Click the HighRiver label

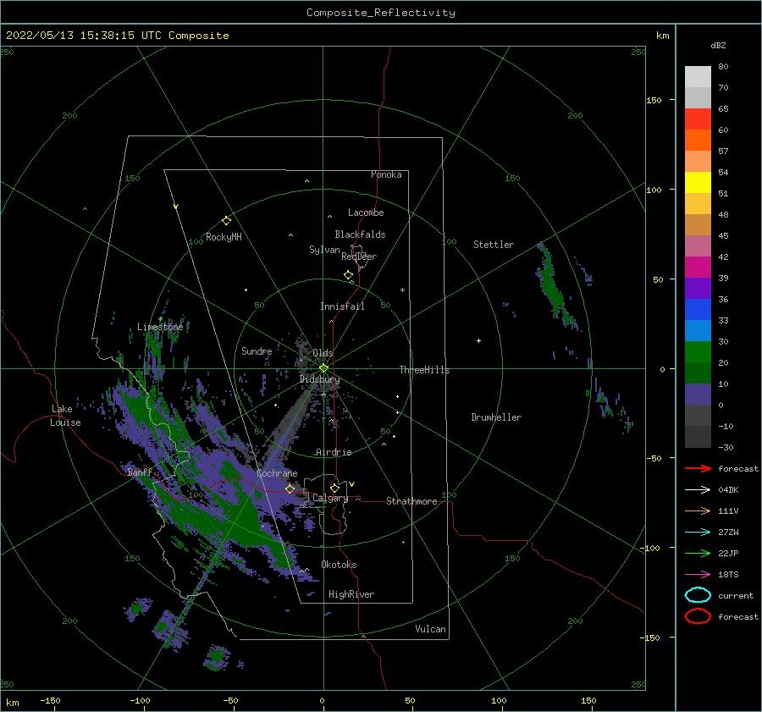(x=351, y=594)
